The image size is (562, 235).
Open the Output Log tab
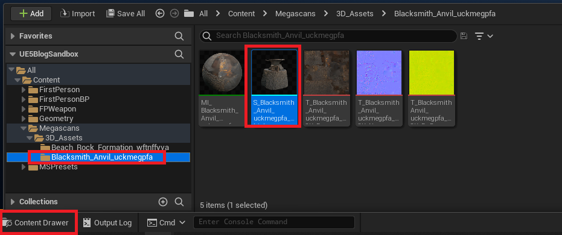coord(107,223)
